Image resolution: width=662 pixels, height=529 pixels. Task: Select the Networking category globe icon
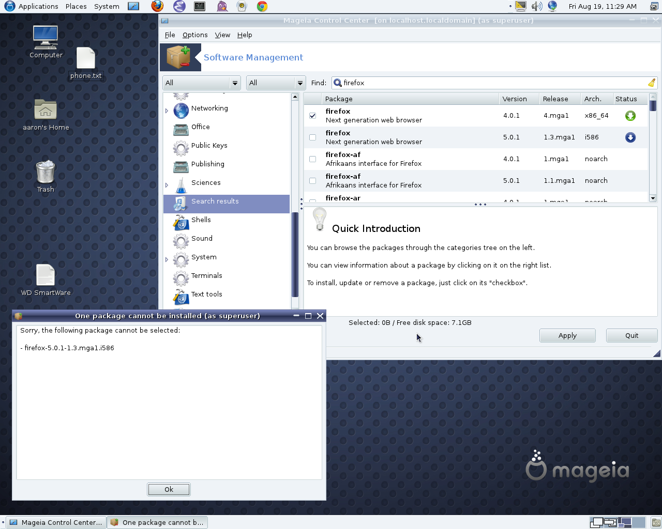coord(181,110)
